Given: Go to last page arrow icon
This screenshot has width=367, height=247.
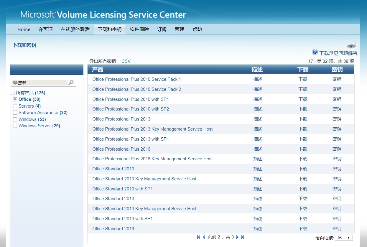Looking at the screenshot, I should 243,237.
